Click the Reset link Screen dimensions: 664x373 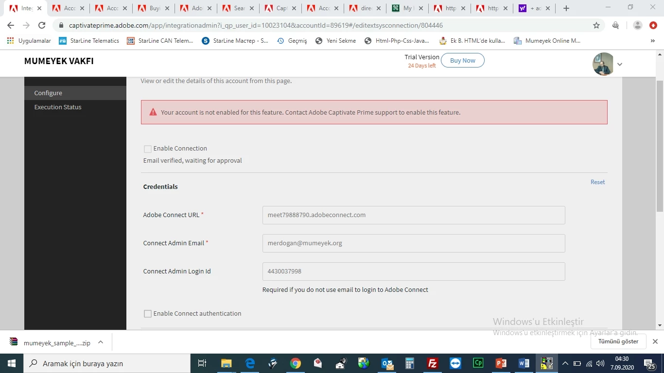(x=597, y=182)
